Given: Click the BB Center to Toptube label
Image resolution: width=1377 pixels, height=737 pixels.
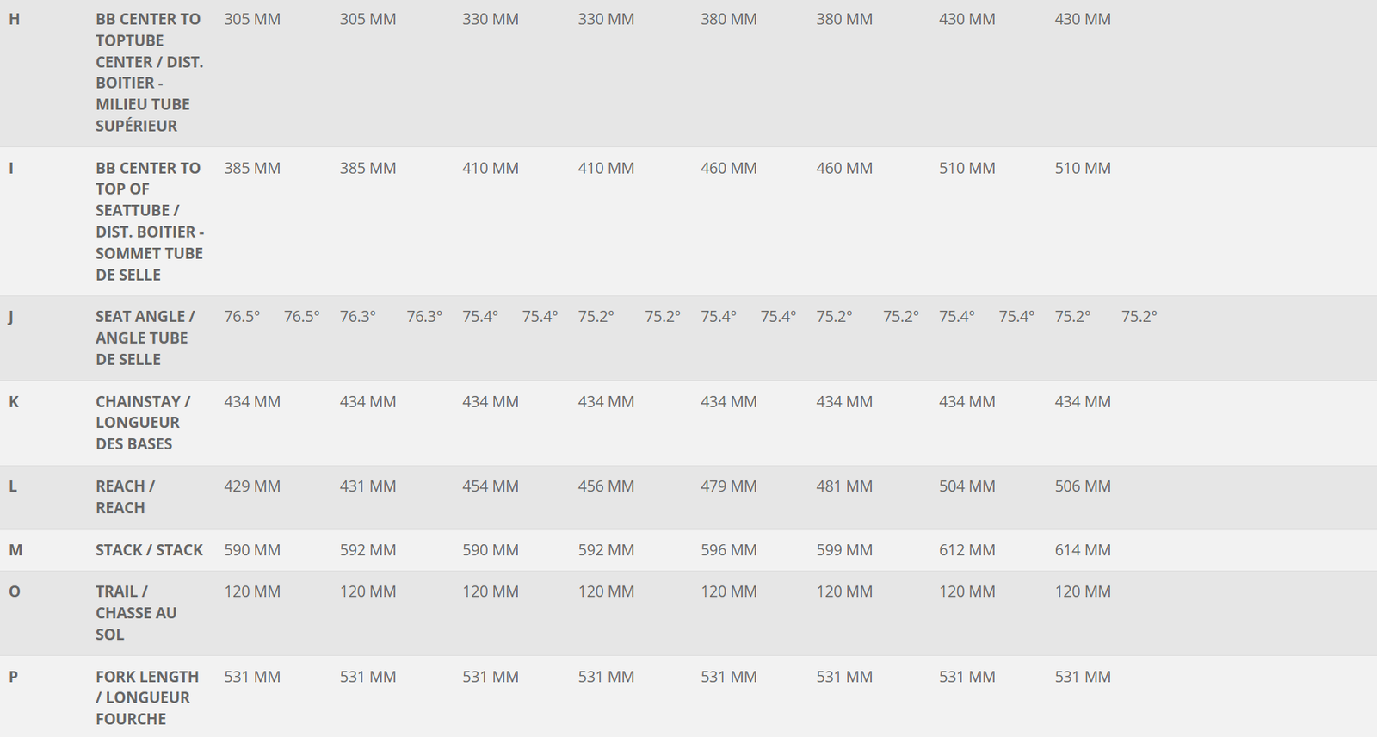Looking at the screenshot, I should click(x=149, y=72).
